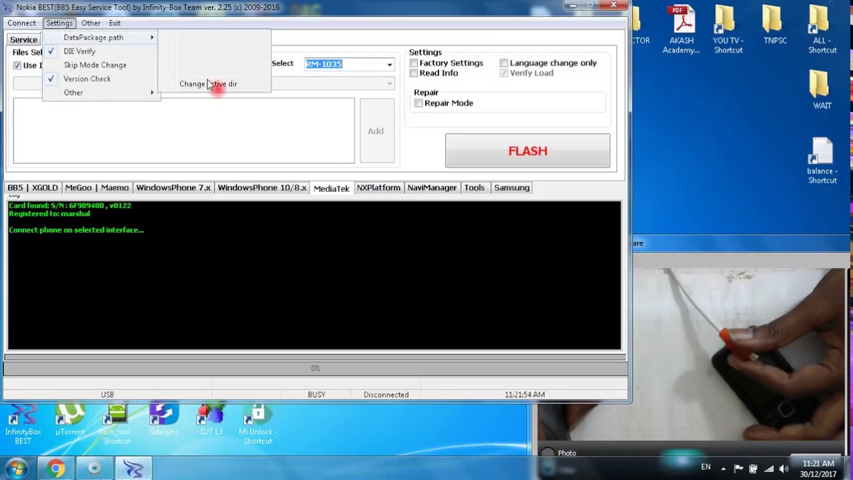Click the BUSY status bar cell

pyautogui.click(x=317, y=395)
